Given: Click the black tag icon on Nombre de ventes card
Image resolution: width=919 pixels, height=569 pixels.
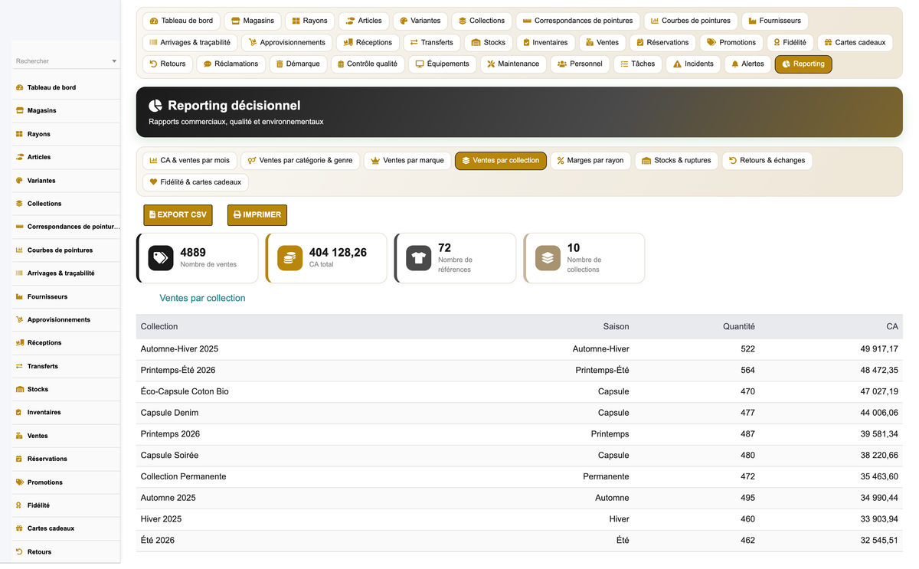Looking at the screenshot, I should click(161, 258).
